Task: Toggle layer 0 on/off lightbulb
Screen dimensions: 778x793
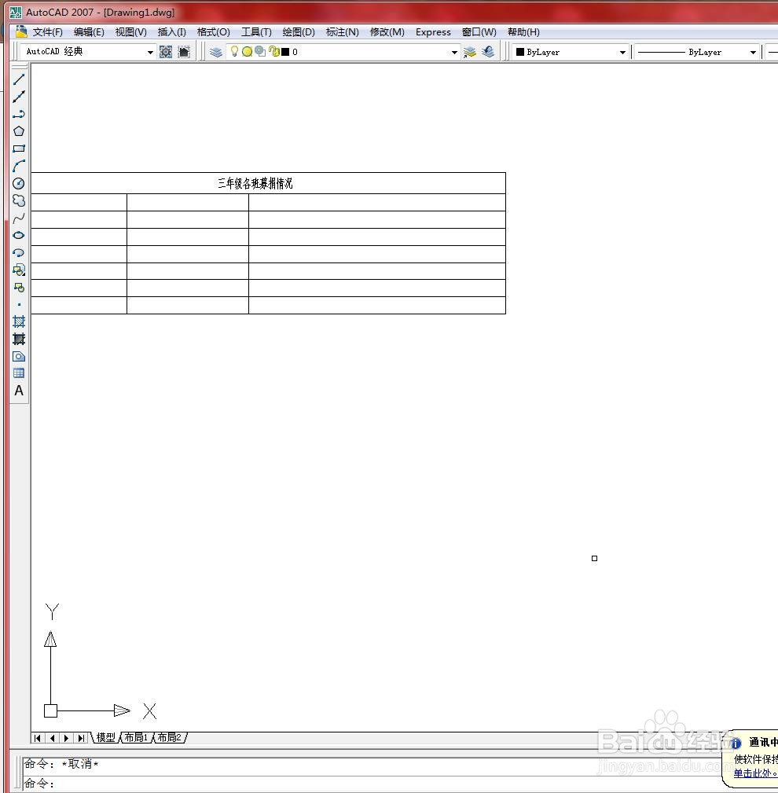Action: tap(234, 51)
